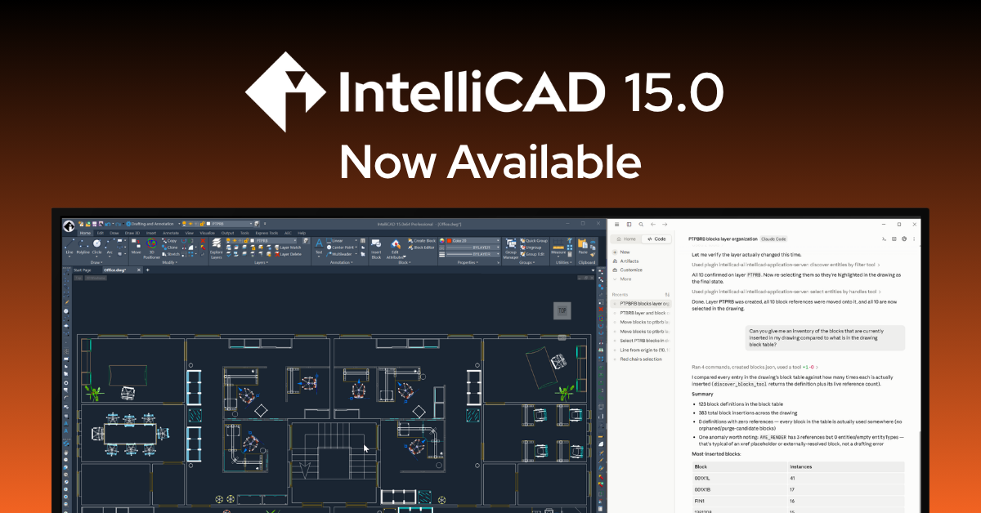The width and height of the screenshot is (981, 513).
Task: Open the Insert ribbon tab
Action: (x=151, y=233)
